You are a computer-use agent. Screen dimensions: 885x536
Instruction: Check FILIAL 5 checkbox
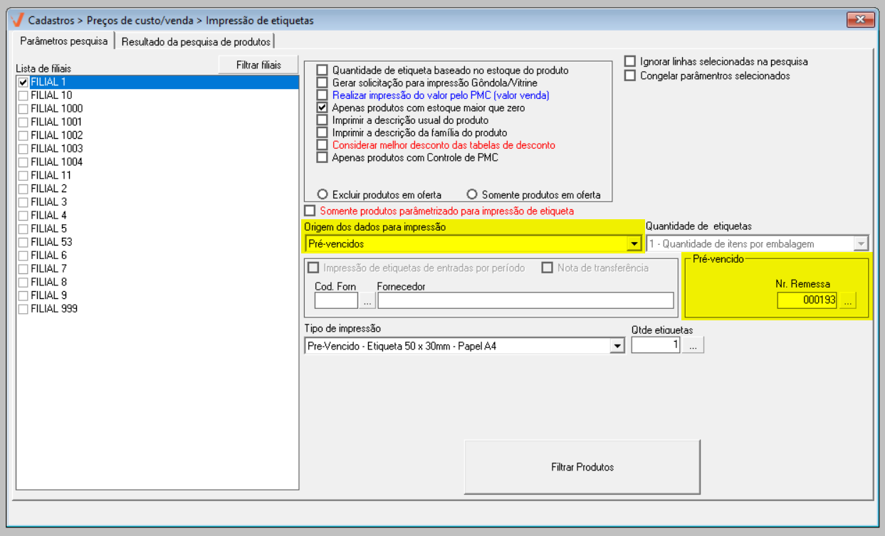coord(23,228)
